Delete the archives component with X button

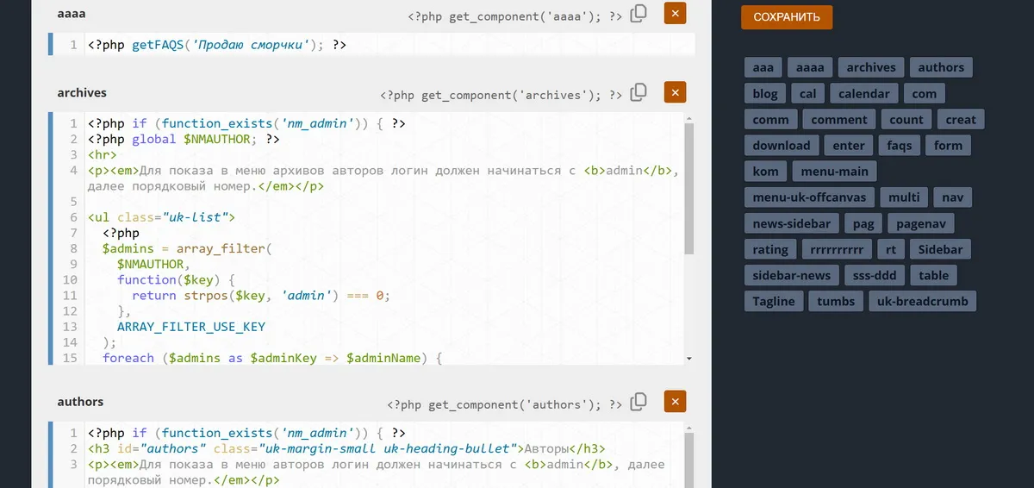pyautogui.click(x=676, y=92)
